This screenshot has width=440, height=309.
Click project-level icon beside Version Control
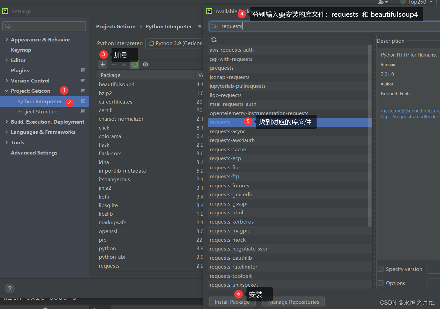click(83, 81)
